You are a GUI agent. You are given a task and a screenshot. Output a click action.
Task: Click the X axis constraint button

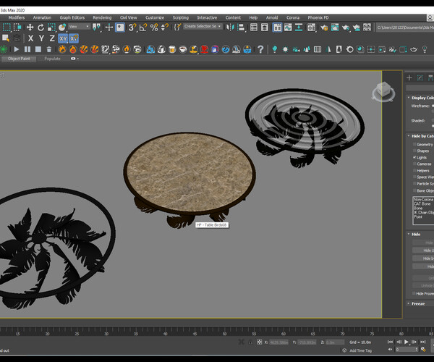point(30,38)
